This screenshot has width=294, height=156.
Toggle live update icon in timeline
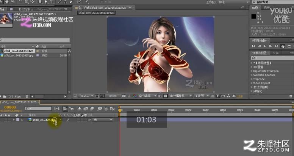[x=65, y=108]
